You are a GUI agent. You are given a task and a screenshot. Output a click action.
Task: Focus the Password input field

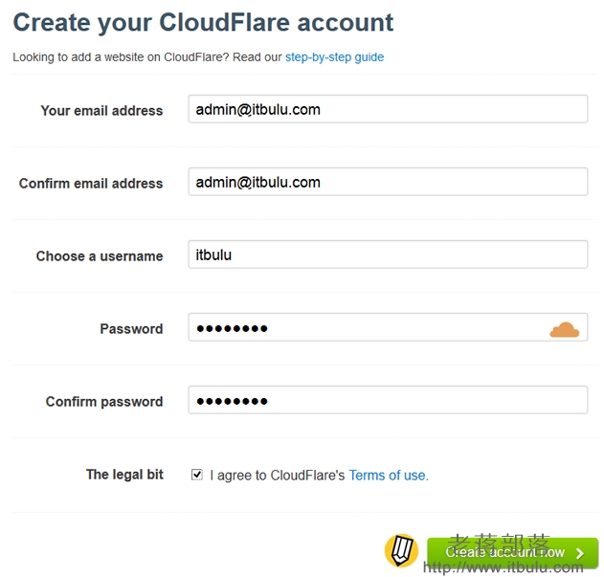pyautogui.click(x=364, y=328)
